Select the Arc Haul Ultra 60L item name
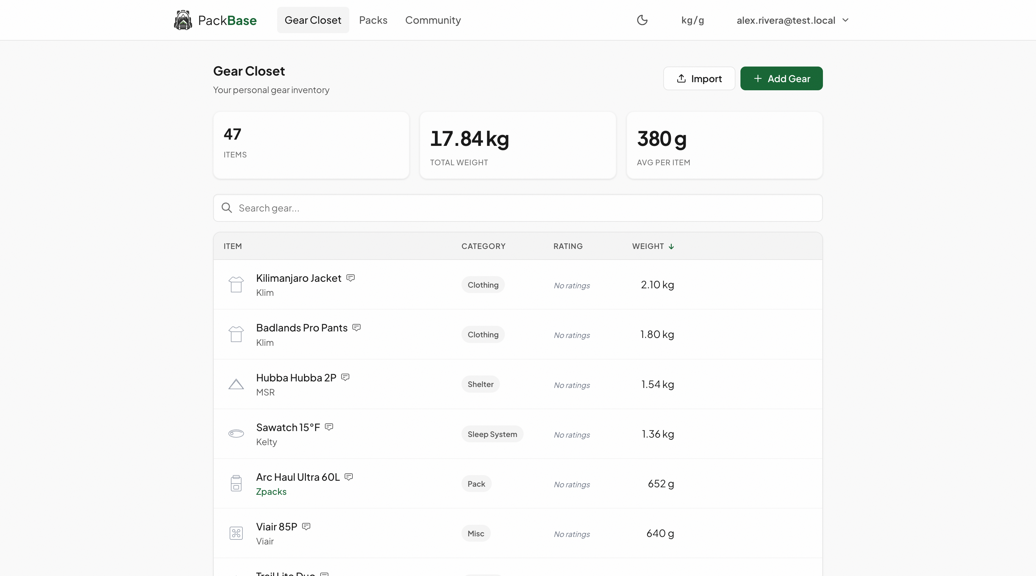Image resolution: width=1036 pixels, height=576 pixels. [298, 477]
